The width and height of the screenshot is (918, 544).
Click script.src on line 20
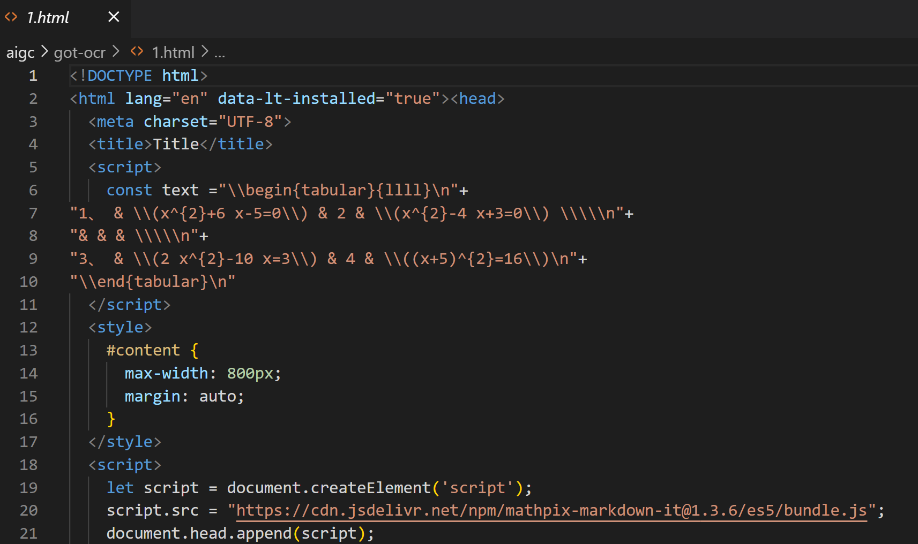point(152,510)
